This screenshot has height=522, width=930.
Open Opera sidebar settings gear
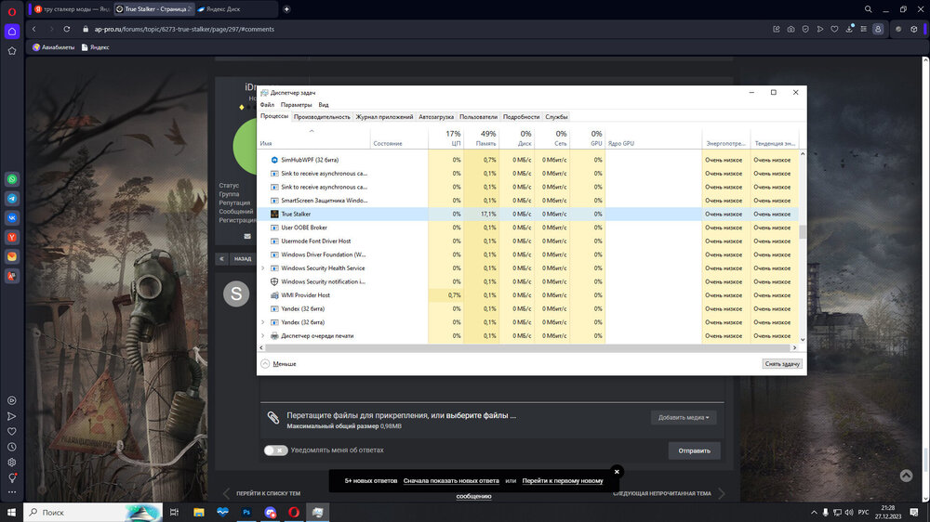pyautogui.click(x=12, y=462)
